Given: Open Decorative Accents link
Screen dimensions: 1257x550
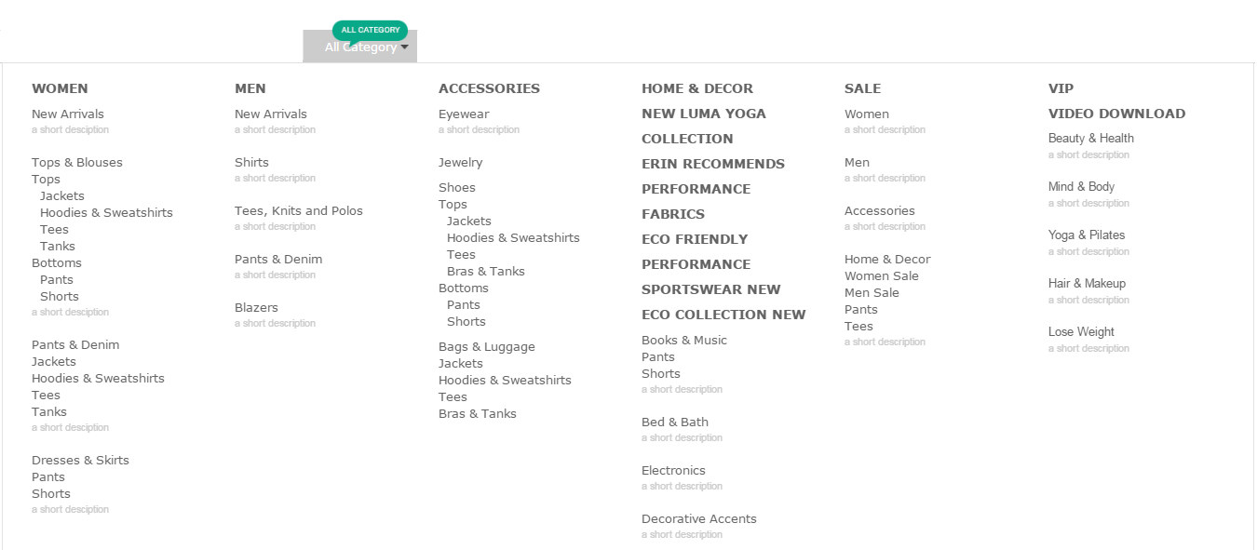Looking at the screenshot, I should pyautogui.click(x=699, y=518).
